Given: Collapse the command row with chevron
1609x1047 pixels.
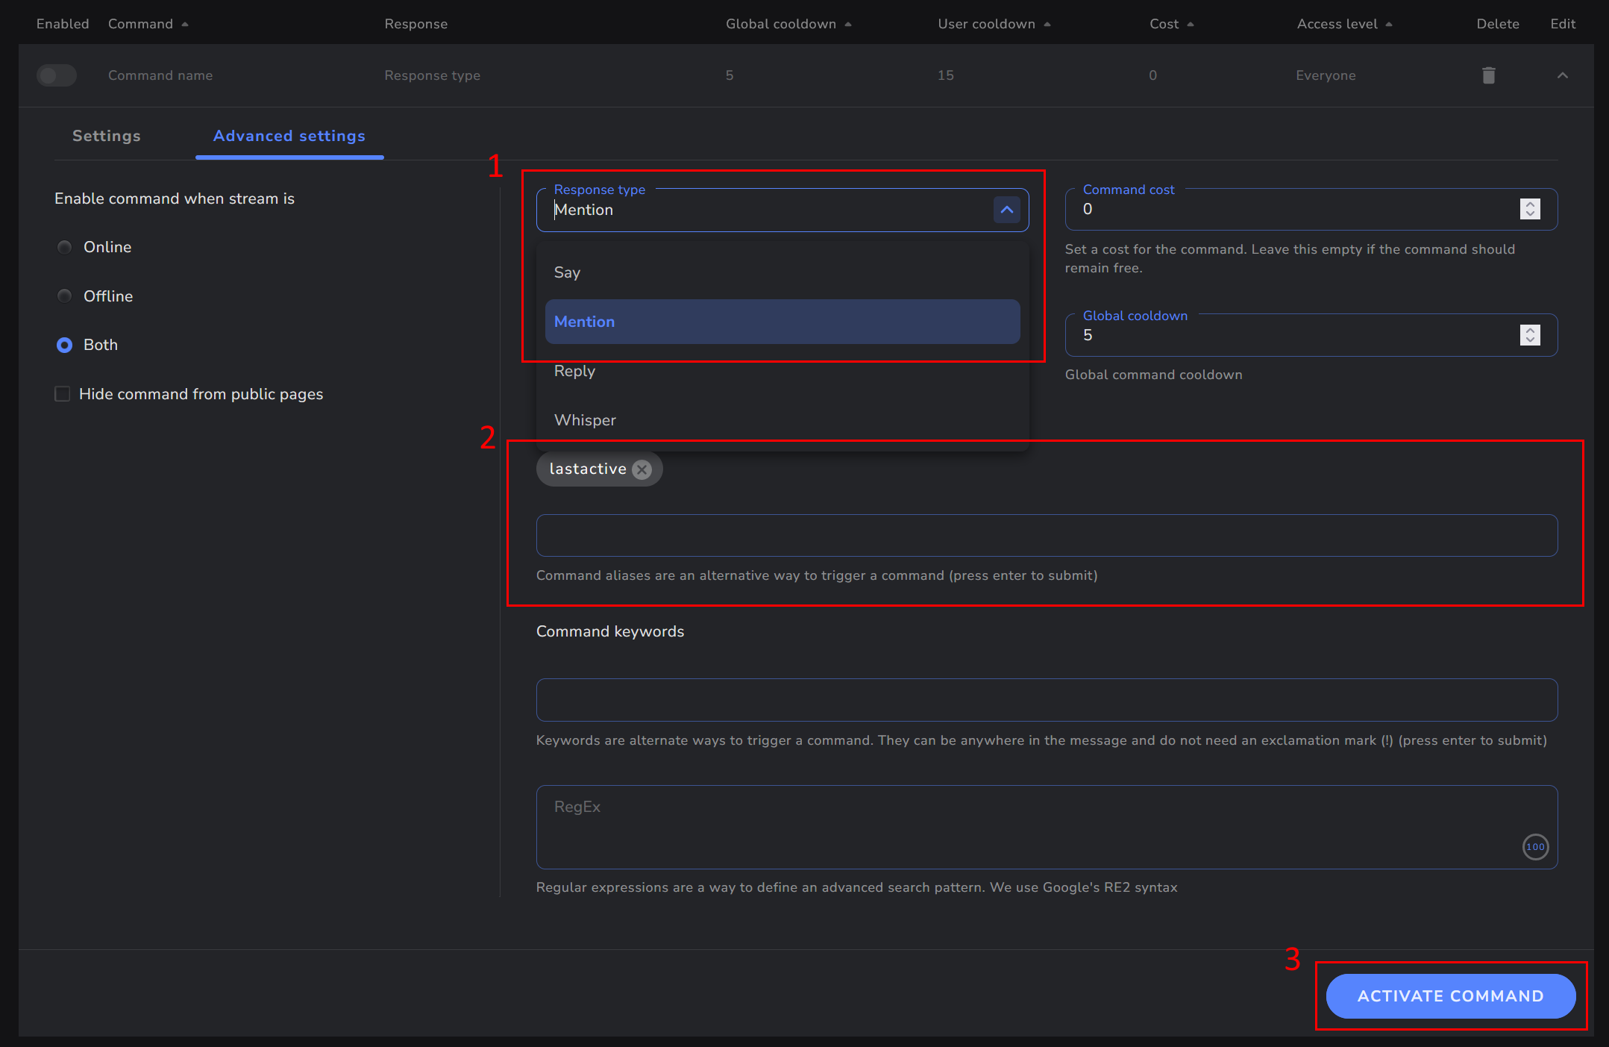Looking at the screenshot, I should pos(1562,75).
